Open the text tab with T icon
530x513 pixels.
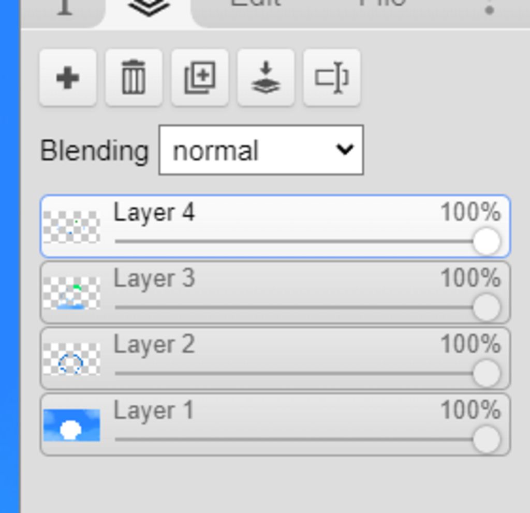(x=65, y=7)
